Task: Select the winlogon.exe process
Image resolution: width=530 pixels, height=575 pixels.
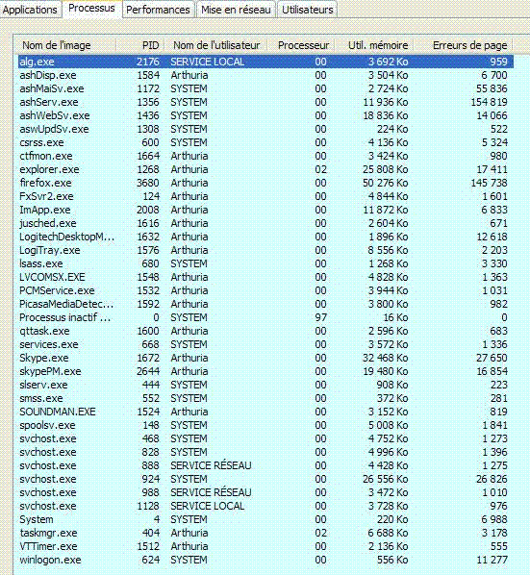Action: (265, 560)
